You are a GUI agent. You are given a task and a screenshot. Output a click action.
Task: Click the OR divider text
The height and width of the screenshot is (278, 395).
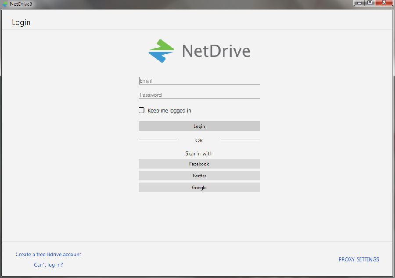[x=199, y=141]
